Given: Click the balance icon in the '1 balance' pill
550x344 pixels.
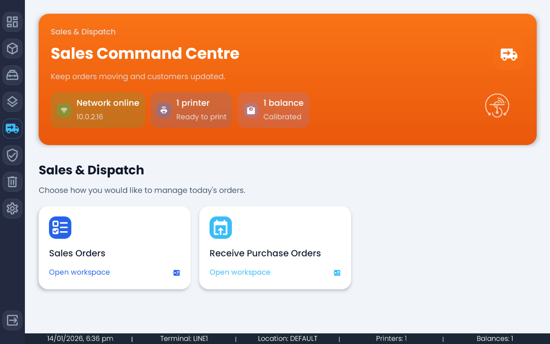Looking at the screenshot, I should tap(251, 110).
